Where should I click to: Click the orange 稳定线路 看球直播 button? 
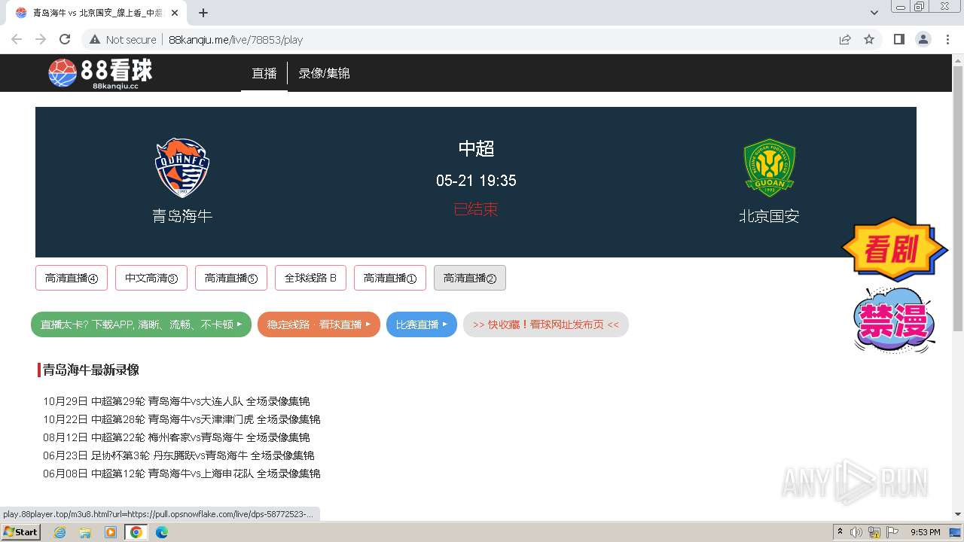point(319,324)
